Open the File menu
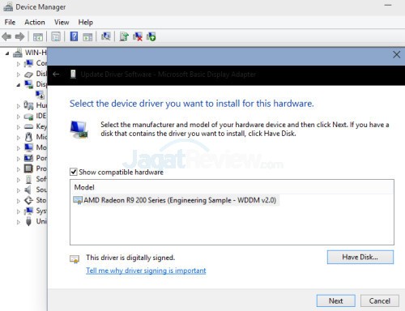This screenshot has height=311, width=405. point(10,22)
